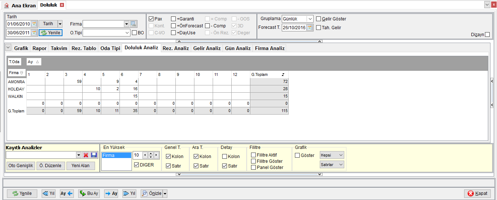Open the Gruplama Günlük dropdown
Viewport: 497px width, 200px height.
[x=310, y=19]
